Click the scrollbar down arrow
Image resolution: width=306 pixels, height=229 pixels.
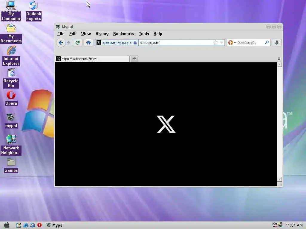279,179
